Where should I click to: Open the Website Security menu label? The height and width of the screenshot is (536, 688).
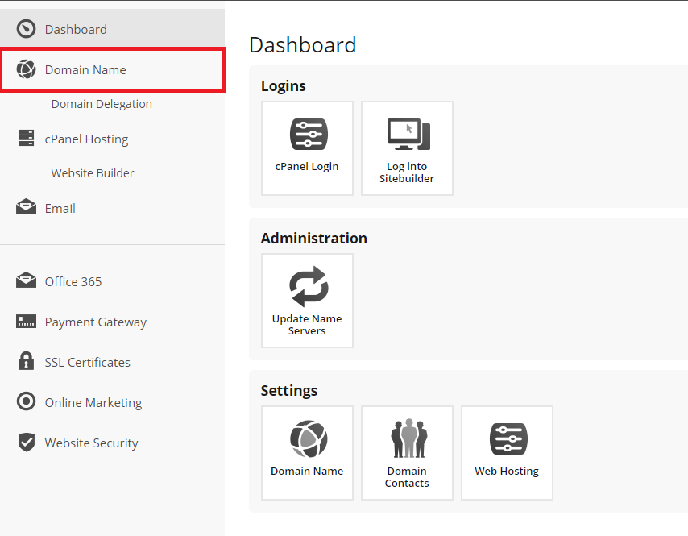pyautogui.click(x=91, y=443)
